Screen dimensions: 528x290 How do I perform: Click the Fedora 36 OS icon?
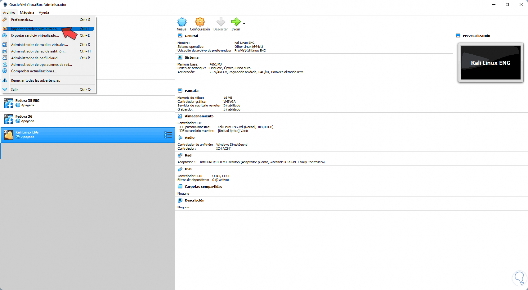8,119
